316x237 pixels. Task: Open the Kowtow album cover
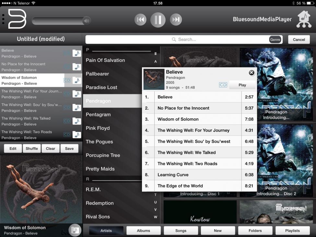click(x=200, y=212)
